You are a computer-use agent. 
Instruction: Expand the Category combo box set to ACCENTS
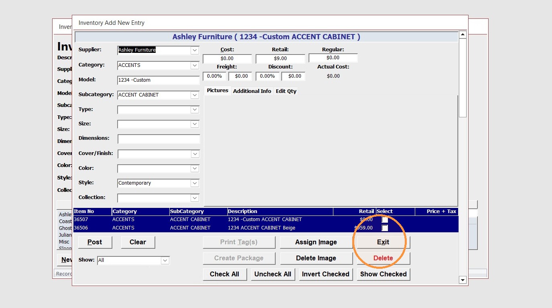pyautogui.click(x=195, y=65)
